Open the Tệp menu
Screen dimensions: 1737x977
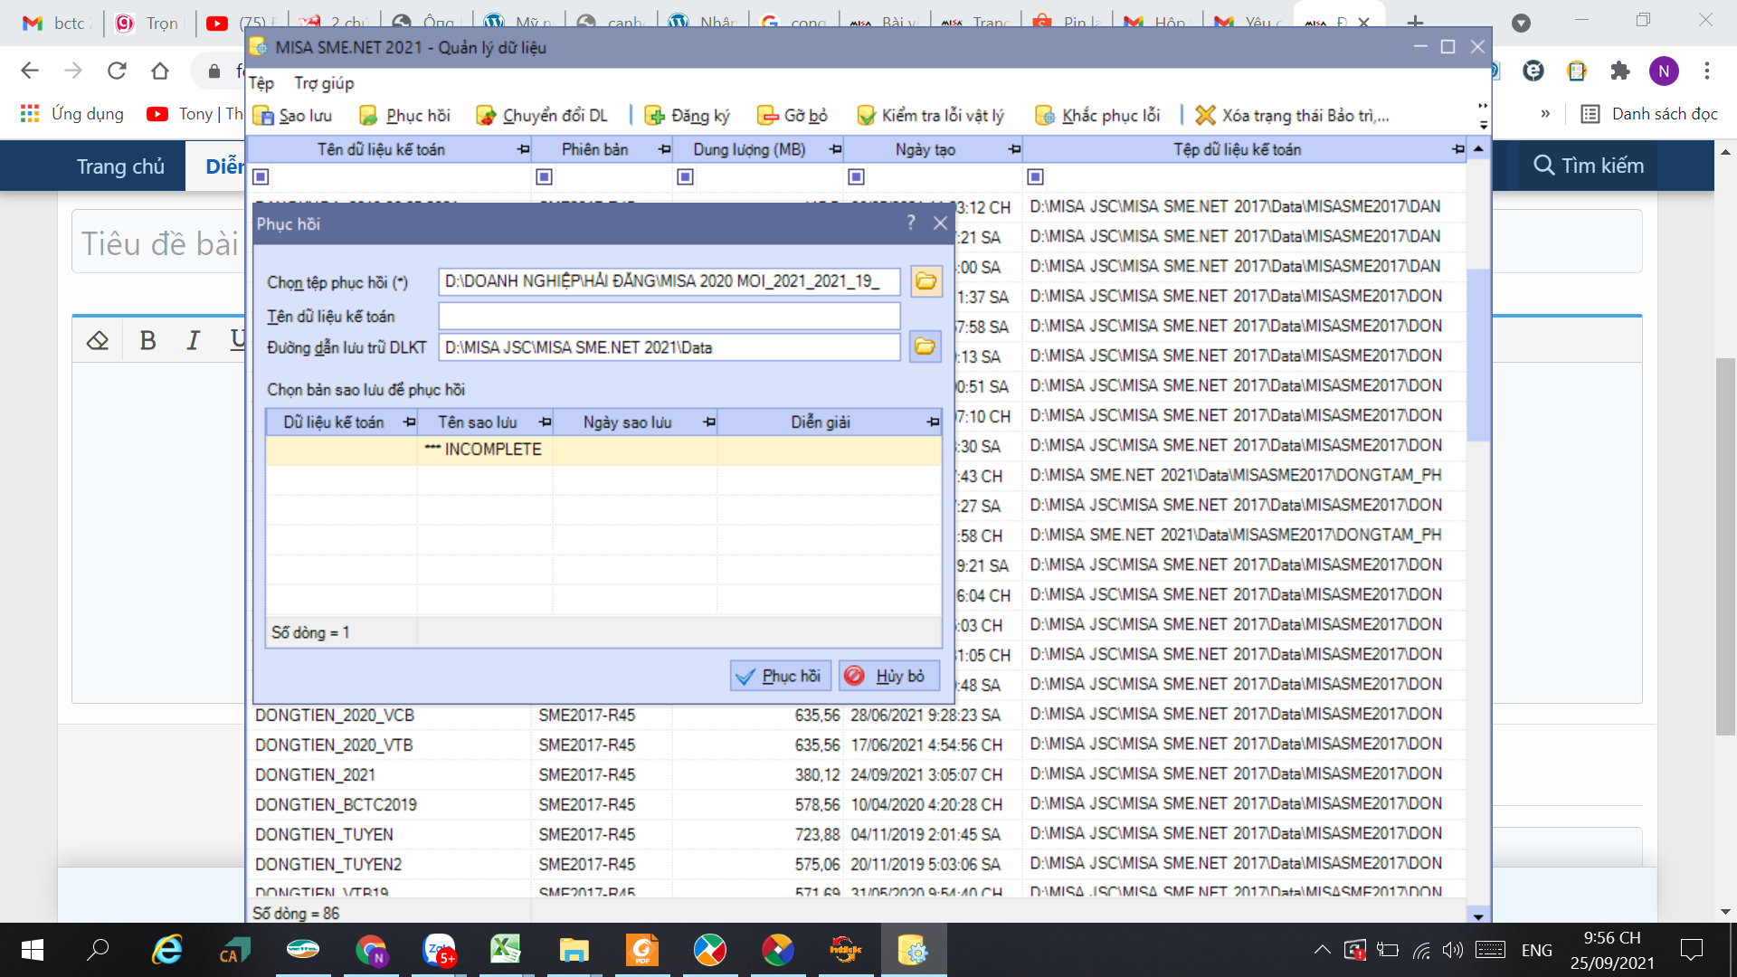coord(261,83)
